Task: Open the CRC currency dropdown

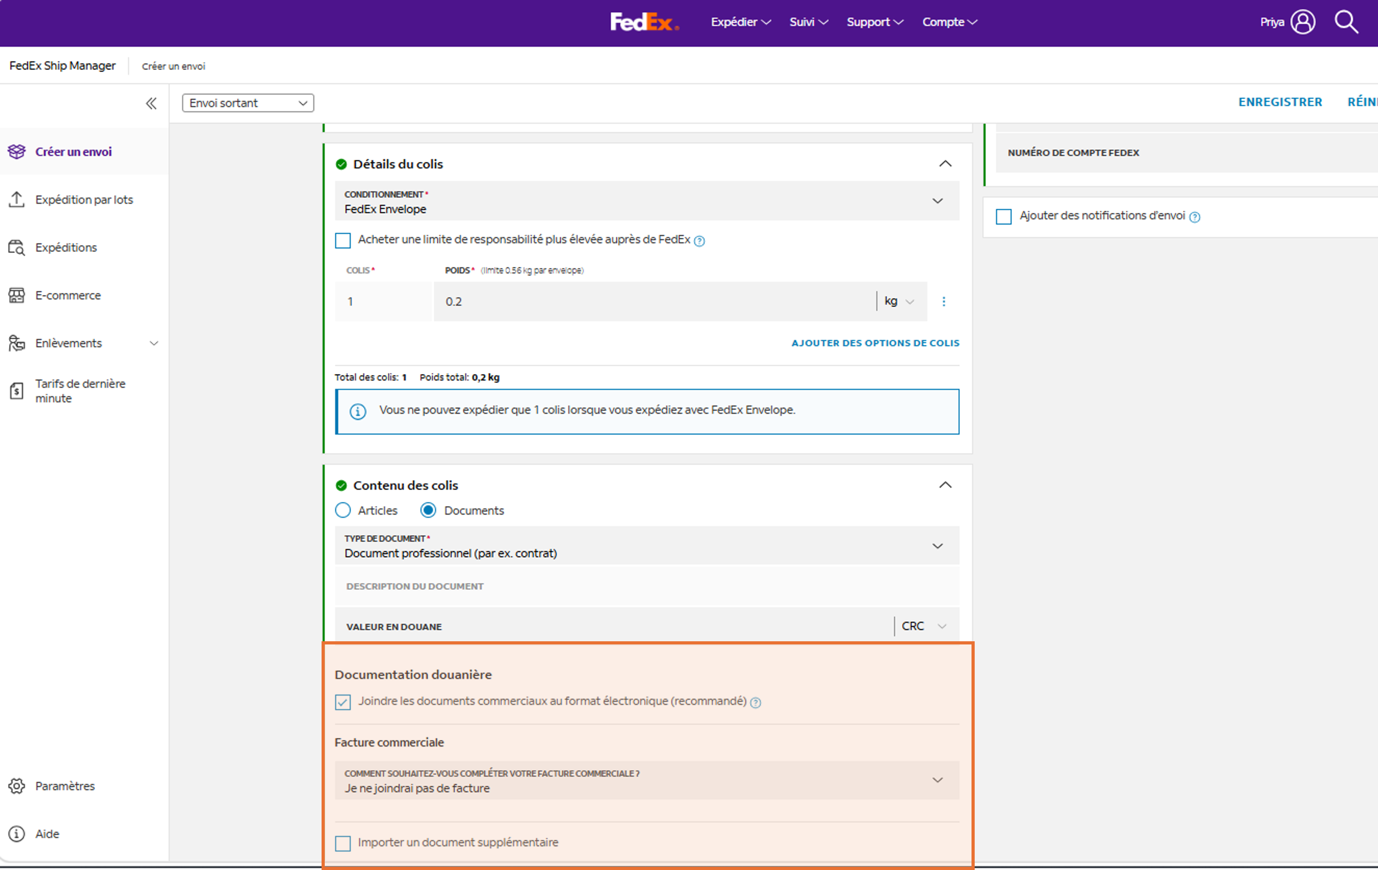Action: pos(924,626)
